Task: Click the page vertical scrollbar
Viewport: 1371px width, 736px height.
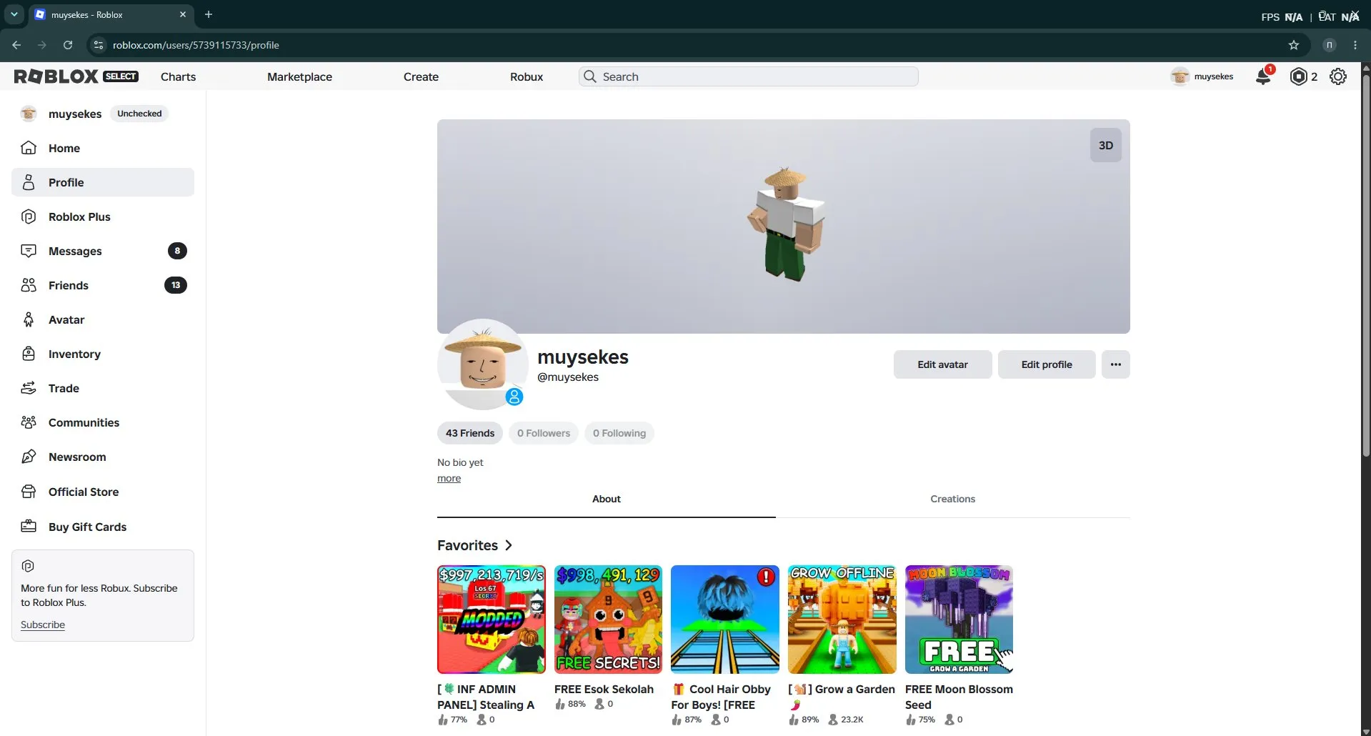Action: coord(1366,264)
